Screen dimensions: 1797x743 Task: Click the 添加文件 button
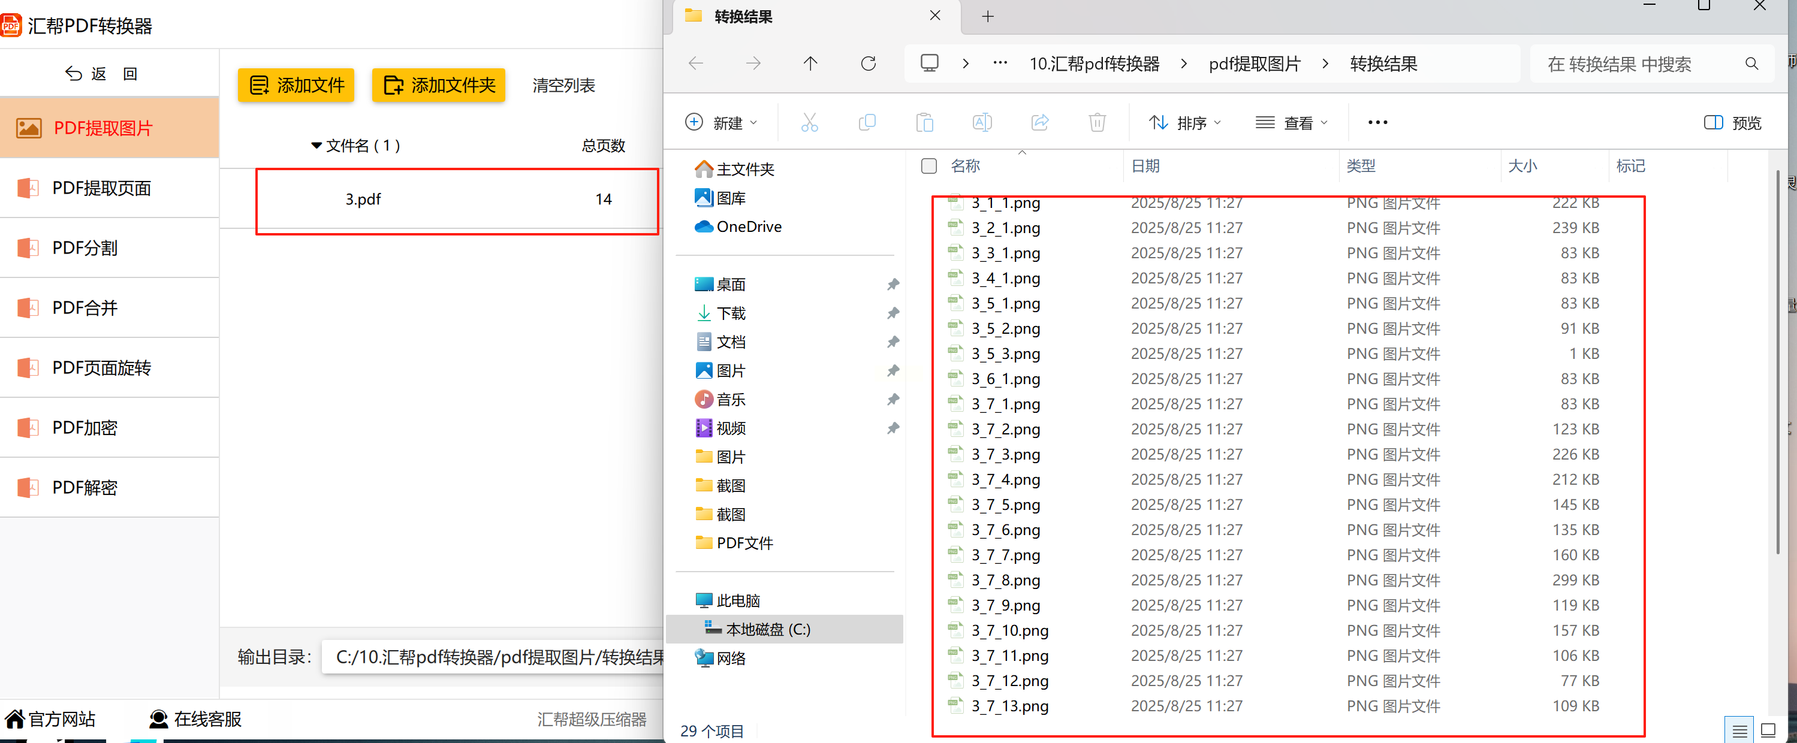(296, 85)
